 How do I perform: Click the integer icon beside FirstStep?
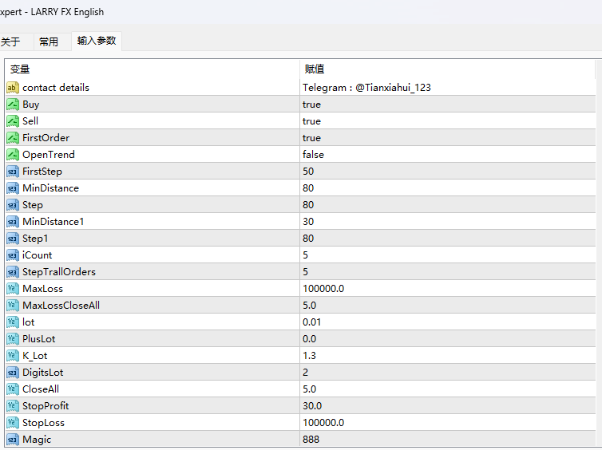click(13, 172)
